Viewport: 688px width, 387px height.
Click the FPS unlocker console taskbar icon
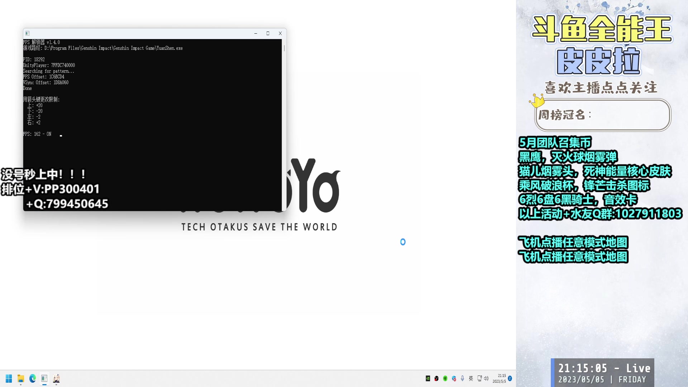[x=44, y=378]
